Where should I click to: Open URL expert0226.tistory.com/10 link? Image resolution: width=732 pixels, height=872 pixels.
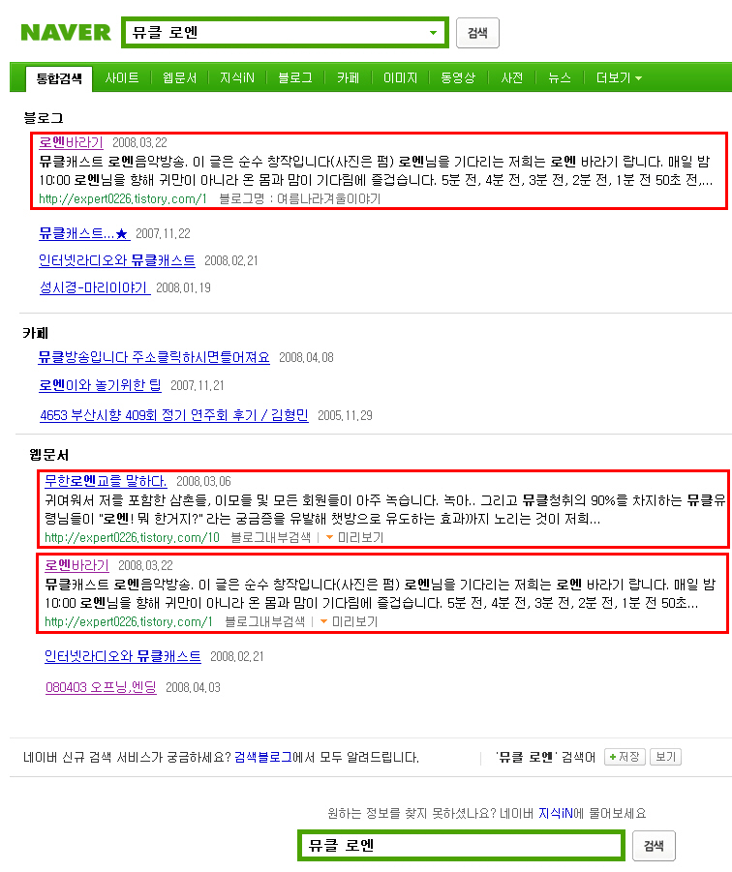point(132,537)
